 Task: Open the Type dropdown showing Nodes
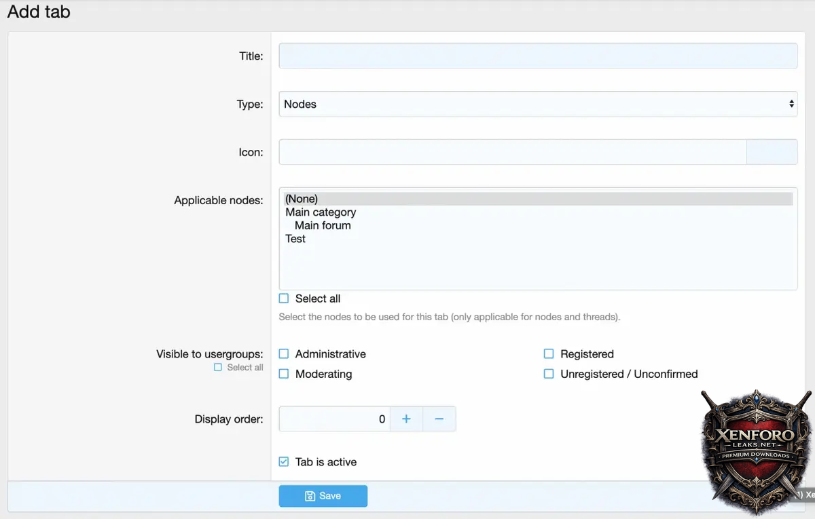point(538,104)
